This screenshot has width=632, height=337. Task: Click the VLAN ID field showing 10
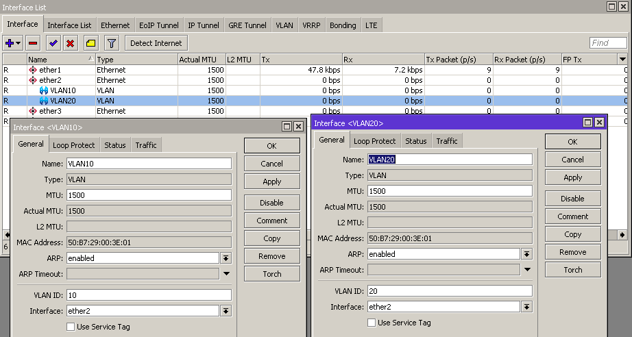[149, 295]
